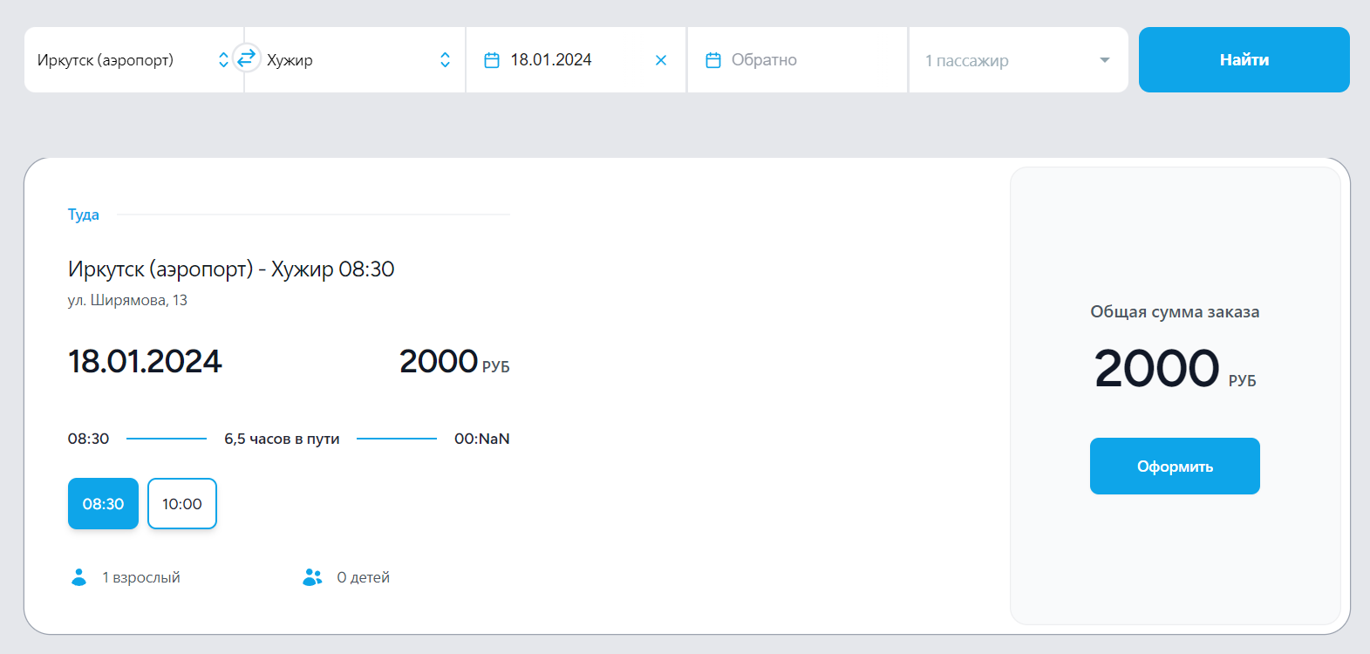Open the Иркутск (аэропорт) departure dropdown
This screenshot has height=654, width=1370.
(133, 59)
